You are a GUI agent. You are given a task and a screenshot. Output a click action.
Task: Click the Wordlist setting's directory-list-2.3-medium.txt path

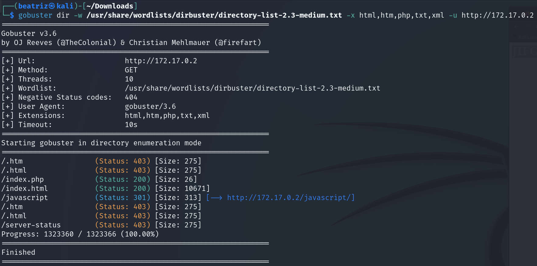252,88
